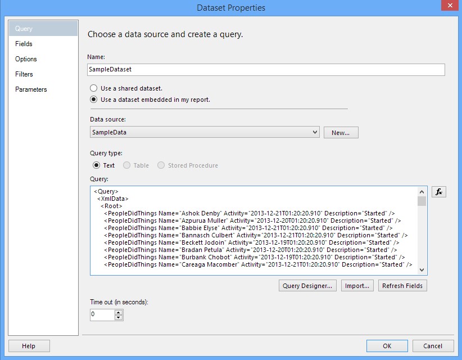Choose the Text query type

pos(96,165)
